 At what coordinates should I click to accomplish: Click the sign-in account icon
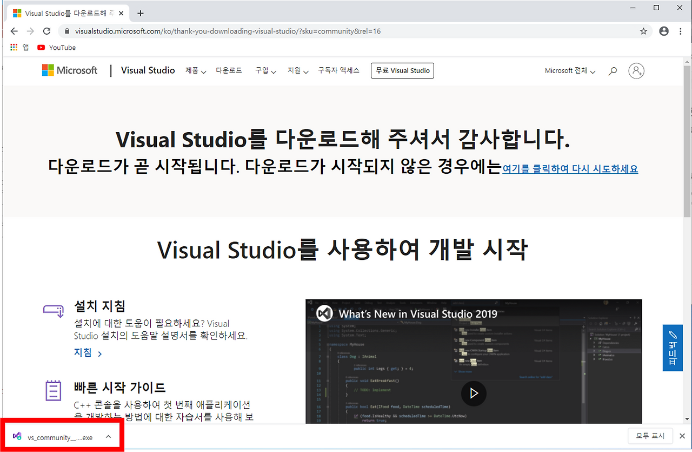[636, 71]
